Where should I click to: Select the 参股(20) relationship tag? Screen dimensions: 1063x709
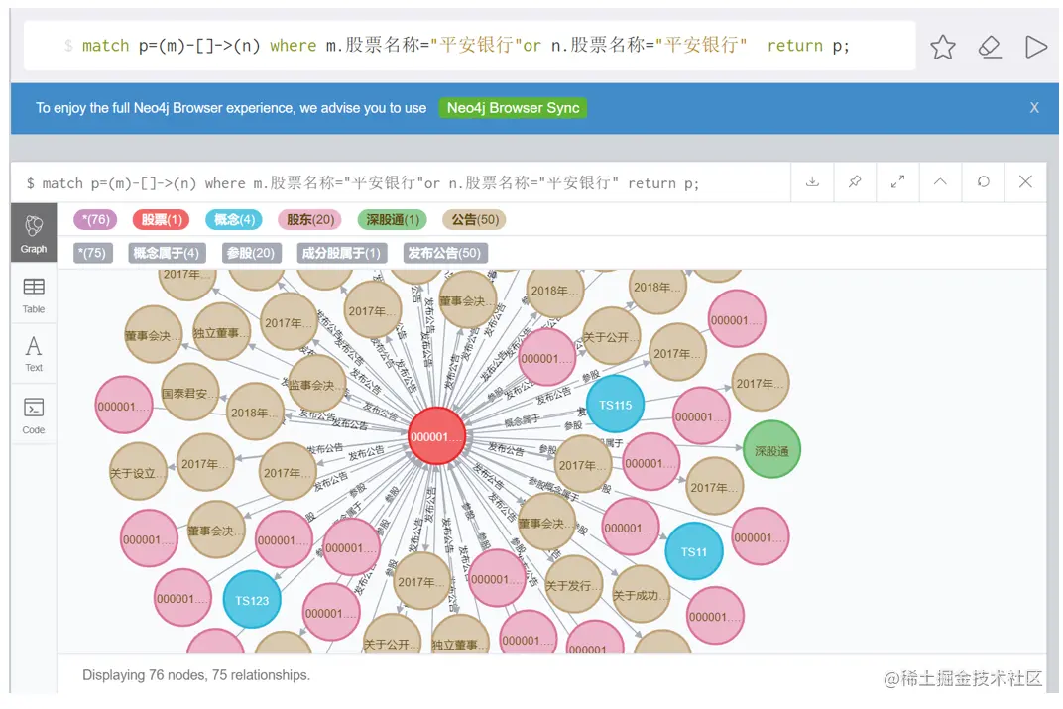pyautogui.click(x=252, y=253)
